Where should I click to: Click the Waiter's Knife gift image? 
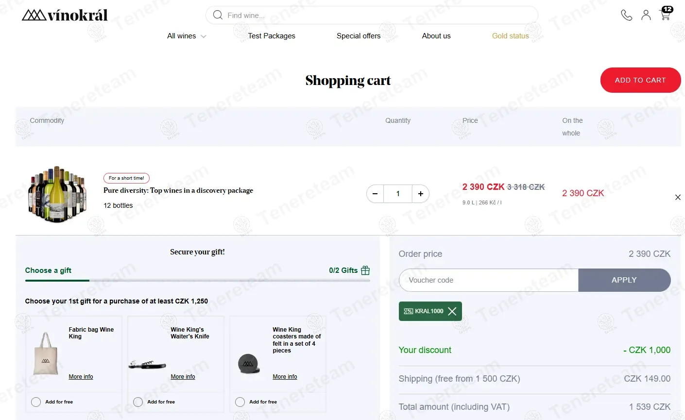[x=147, y=365]
